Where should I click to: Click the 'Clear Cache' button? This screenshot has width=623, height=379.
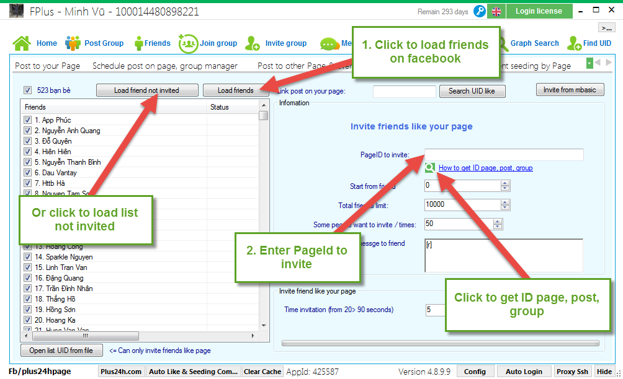tap(262, 372)
